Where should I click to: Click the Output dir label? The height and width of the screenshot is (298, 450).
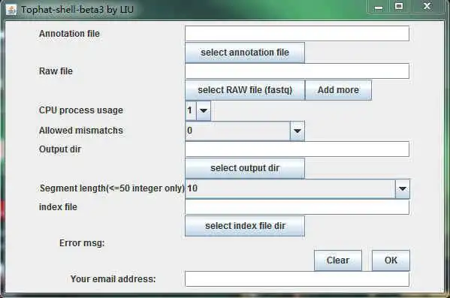coord(60,149)
